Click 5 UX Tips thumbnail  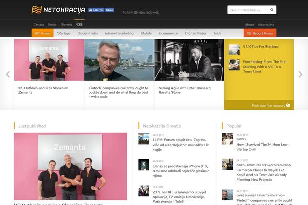(234, 49)
